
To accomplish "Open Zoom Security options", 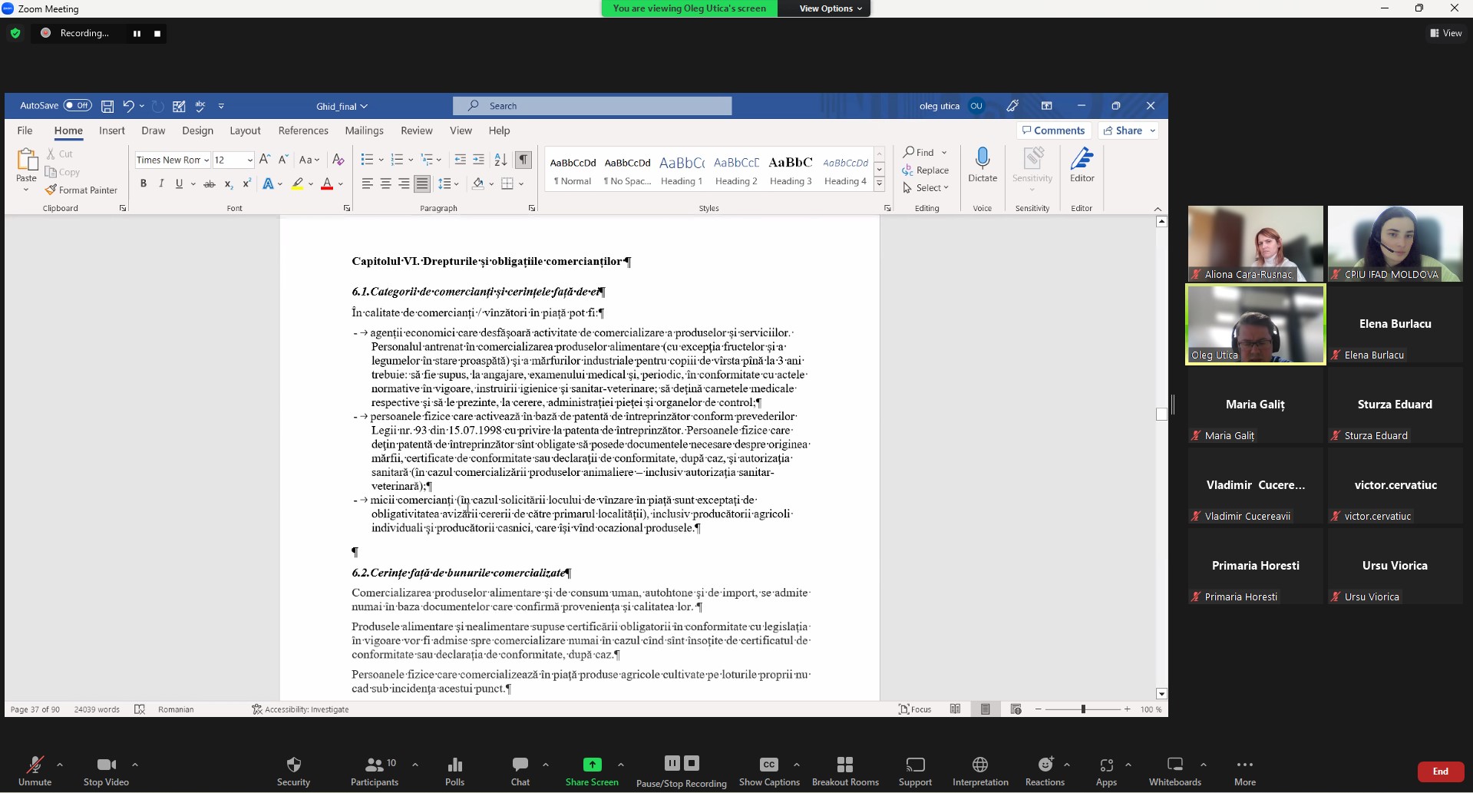I will click(x=293, y=771).
